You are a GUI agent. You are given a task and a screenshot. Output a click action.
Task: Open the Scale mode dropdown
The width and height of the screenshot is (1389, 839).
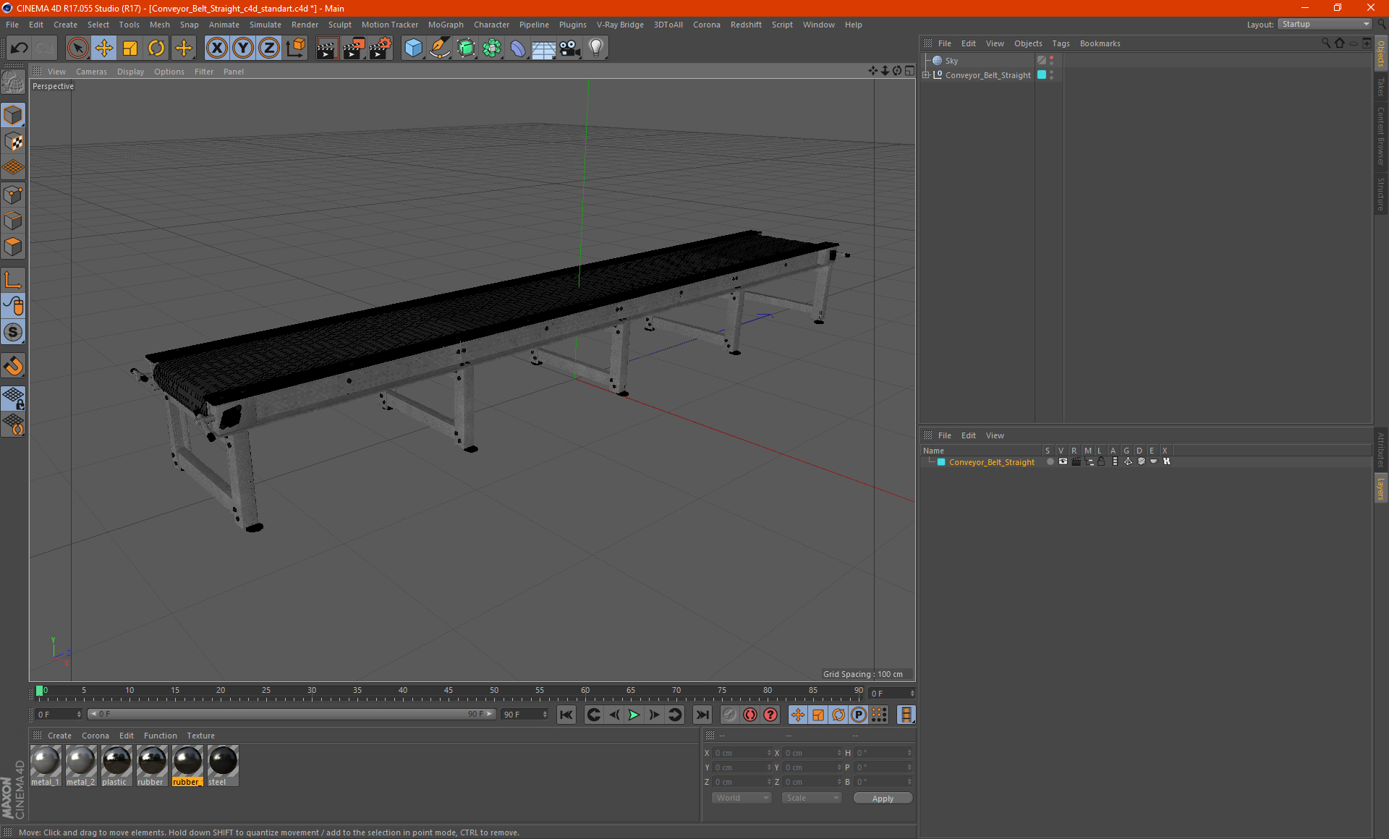812,798
